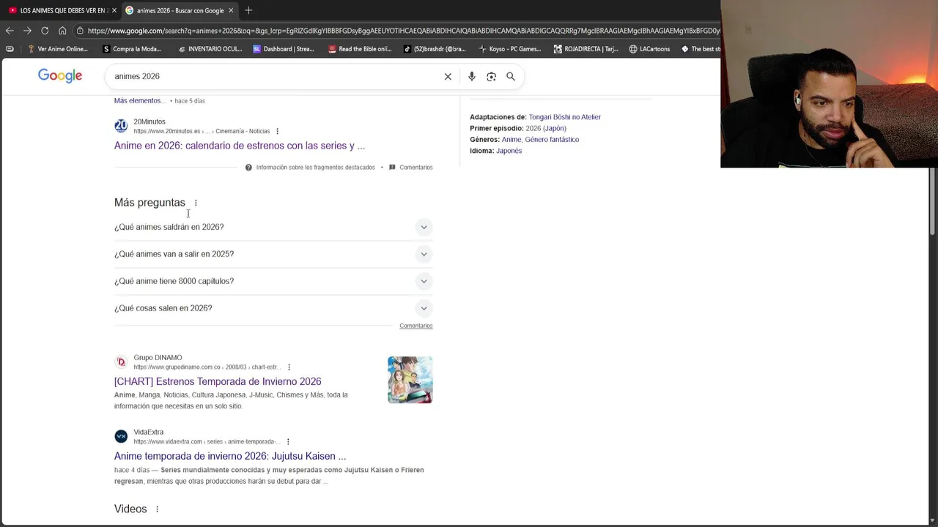Click the 20Minutos site favicon
Image resolution: width=938 pixels, height=527 pixels.
(x=121, y=126)
